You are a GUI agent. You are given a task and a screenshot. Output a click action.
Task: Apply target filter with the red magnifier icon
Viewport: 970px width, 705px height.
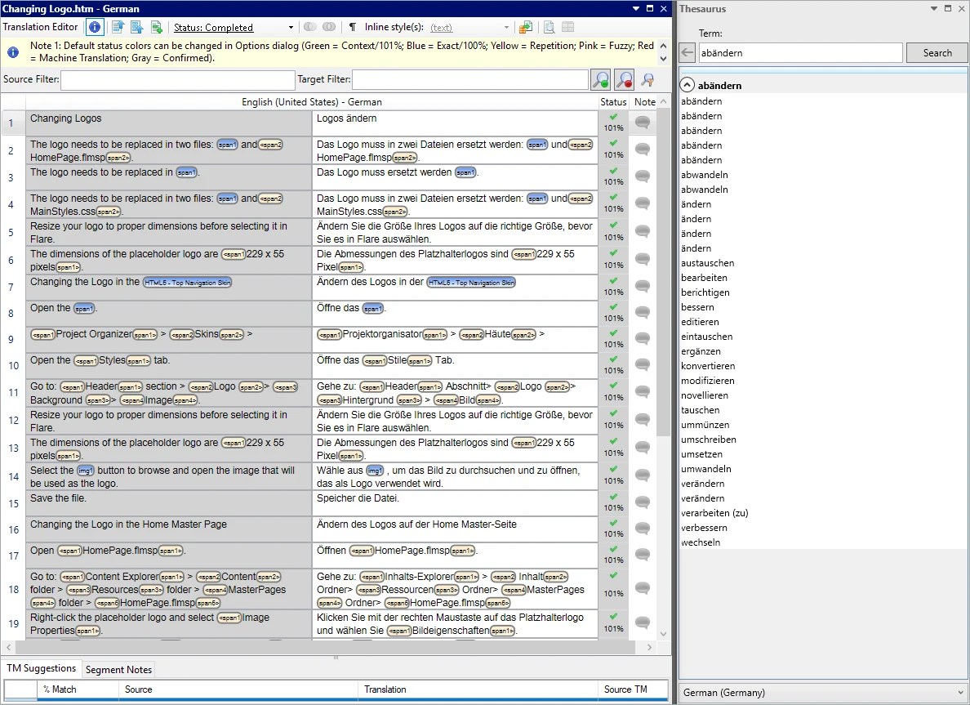[x=624, y=79]
